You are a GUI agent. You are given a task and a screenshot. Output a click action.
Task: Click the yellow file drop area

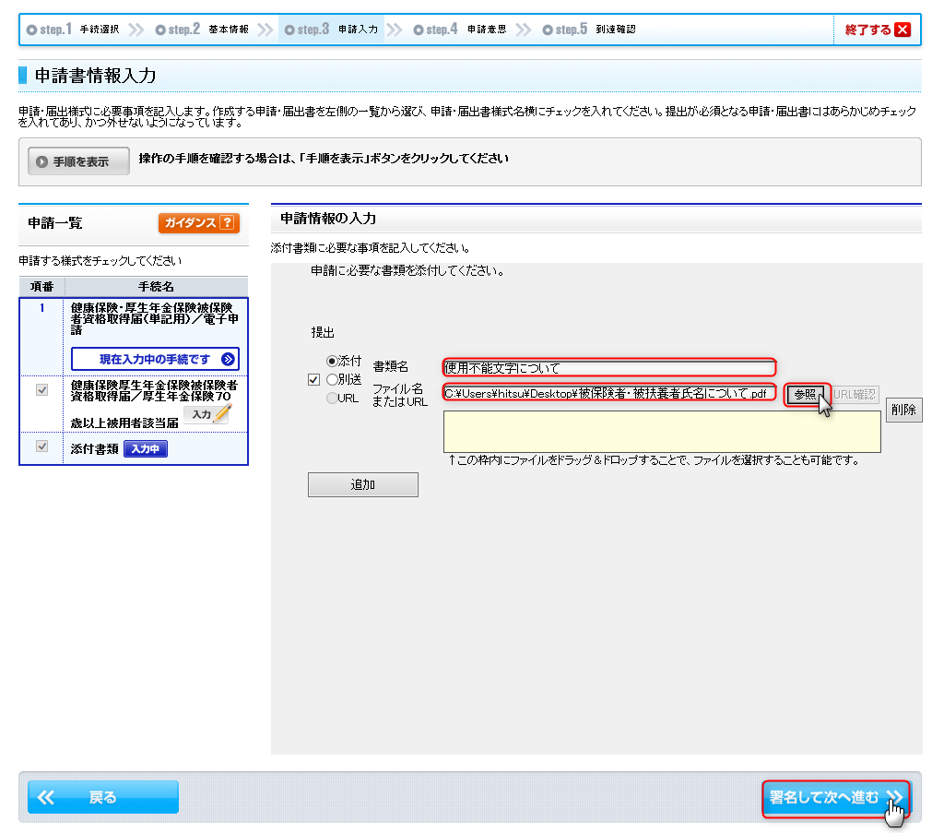click(661, 432)
